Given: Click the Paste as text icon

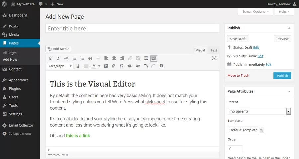Looking at the screenshot, I should click(105, 66).
